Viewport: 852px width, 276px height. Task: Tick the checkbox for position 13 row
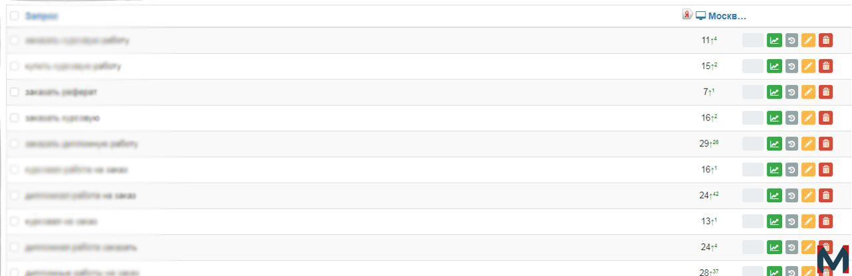tap(15, 221)
